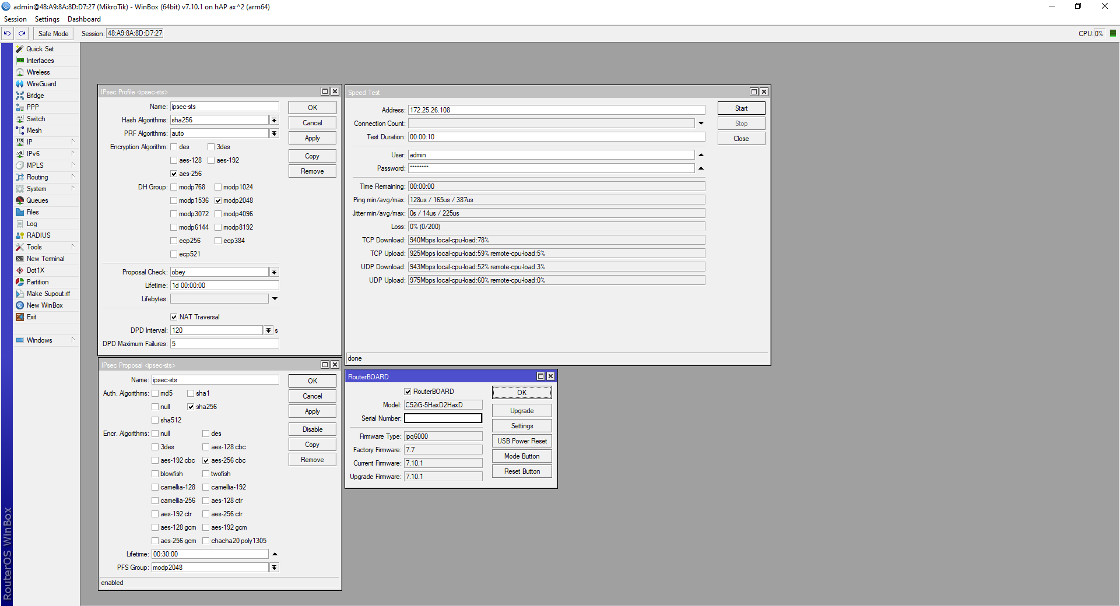Open the Switch menu
The height and width of the screenshot is (606, 1120).
click(36, 119)
